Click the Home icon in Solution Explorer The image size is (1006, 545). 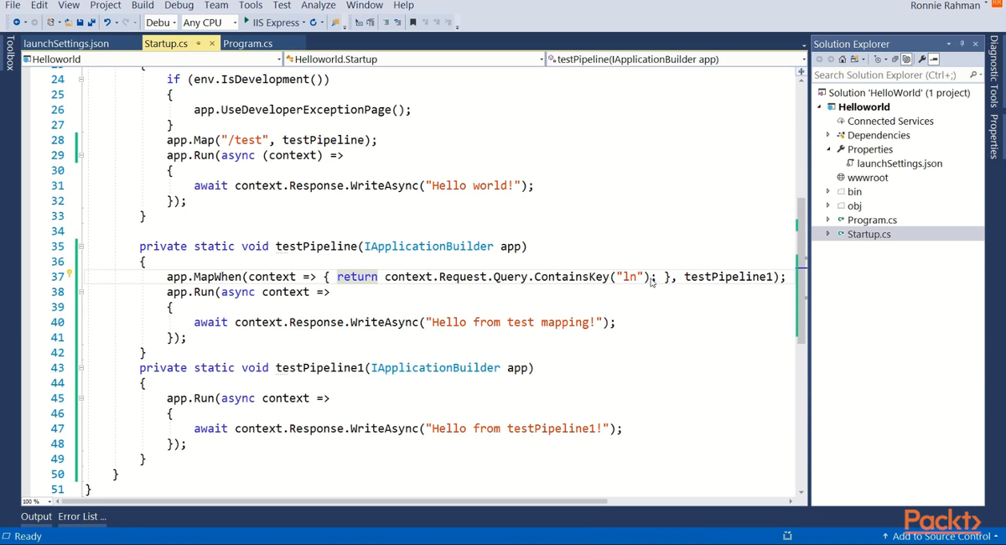point(843,60)
